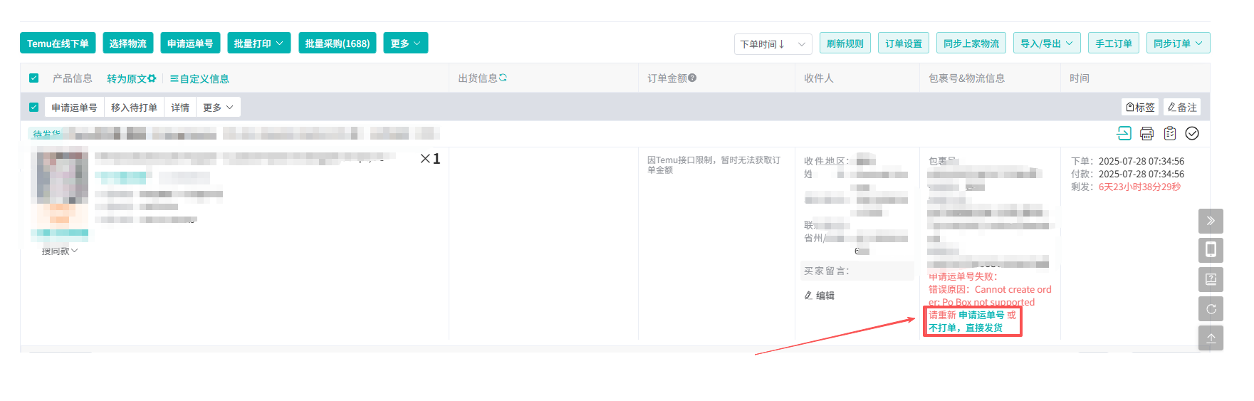This screenshot has width=1254, height=401.
Task: Click the mobile phone sidebar icon
Action: tap(1211, 250)
